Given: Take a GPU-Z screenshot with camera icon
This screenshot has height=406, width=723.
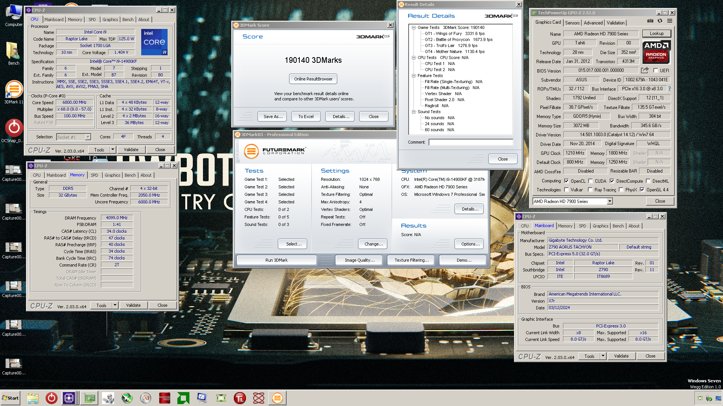Looking at the screenshot, I should point(650,21).
